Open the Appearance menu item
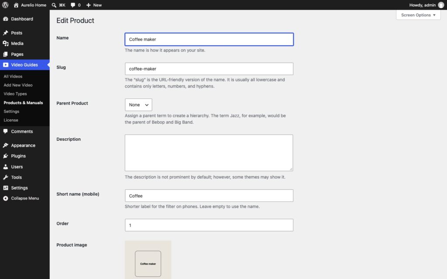This screenshot has width=447, height=279. tap(25, 145)
